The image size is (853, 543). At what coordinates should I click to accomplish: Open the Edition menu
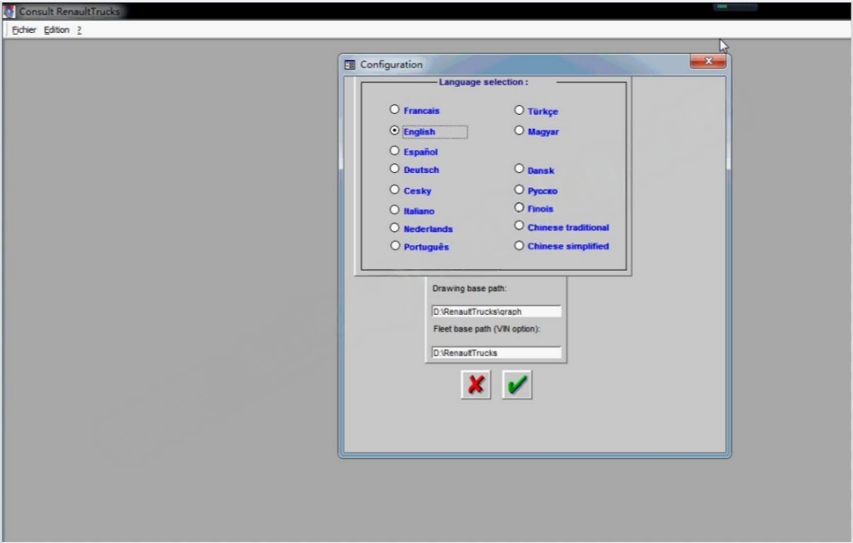(57, 30)
